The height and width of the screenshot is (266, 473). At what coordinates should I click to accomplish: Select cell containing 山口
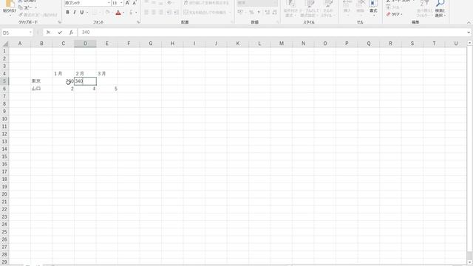[41, 89]
